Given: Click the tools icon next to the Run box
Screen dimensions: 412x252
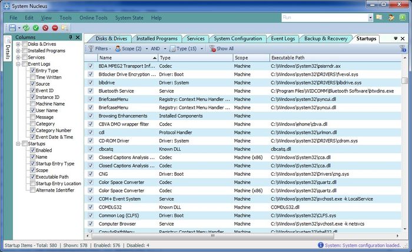Looking at the screenshot, I should tap(391, 18).
